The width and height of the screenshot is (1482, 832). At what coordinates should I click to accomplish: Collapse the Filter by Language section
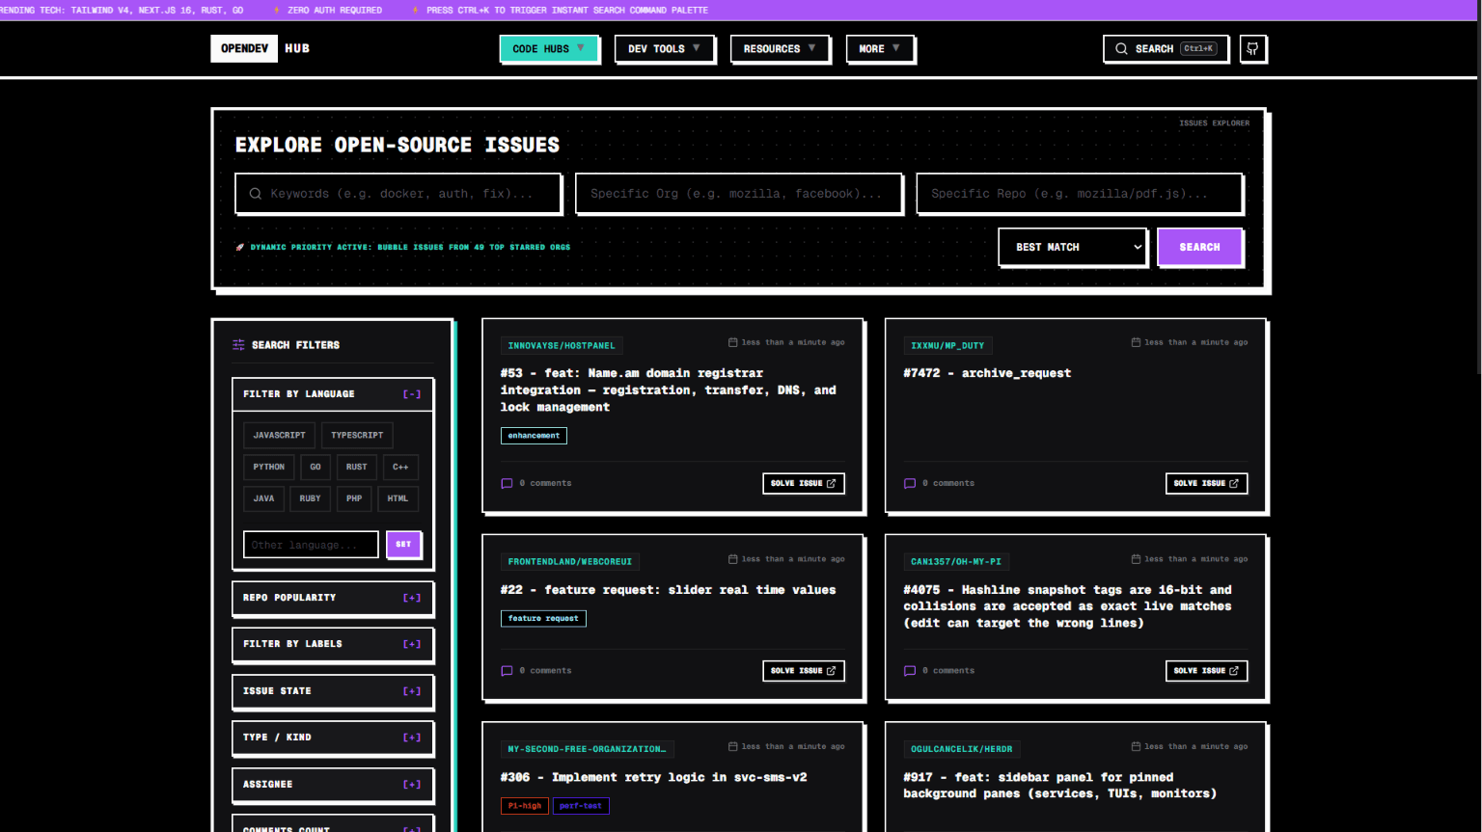332,394
